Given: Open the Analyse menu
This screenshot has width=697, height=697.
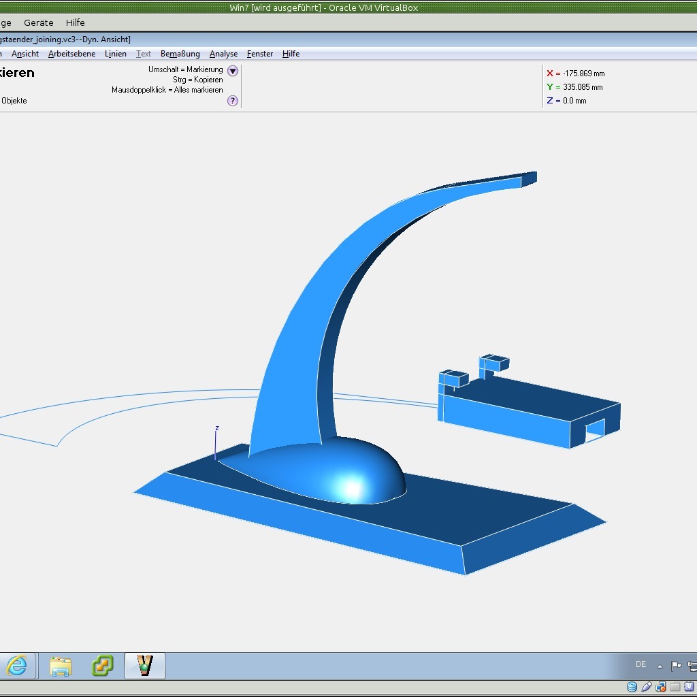Looking at the screenshot, I should pyautogui.click(x=223, y=54).
